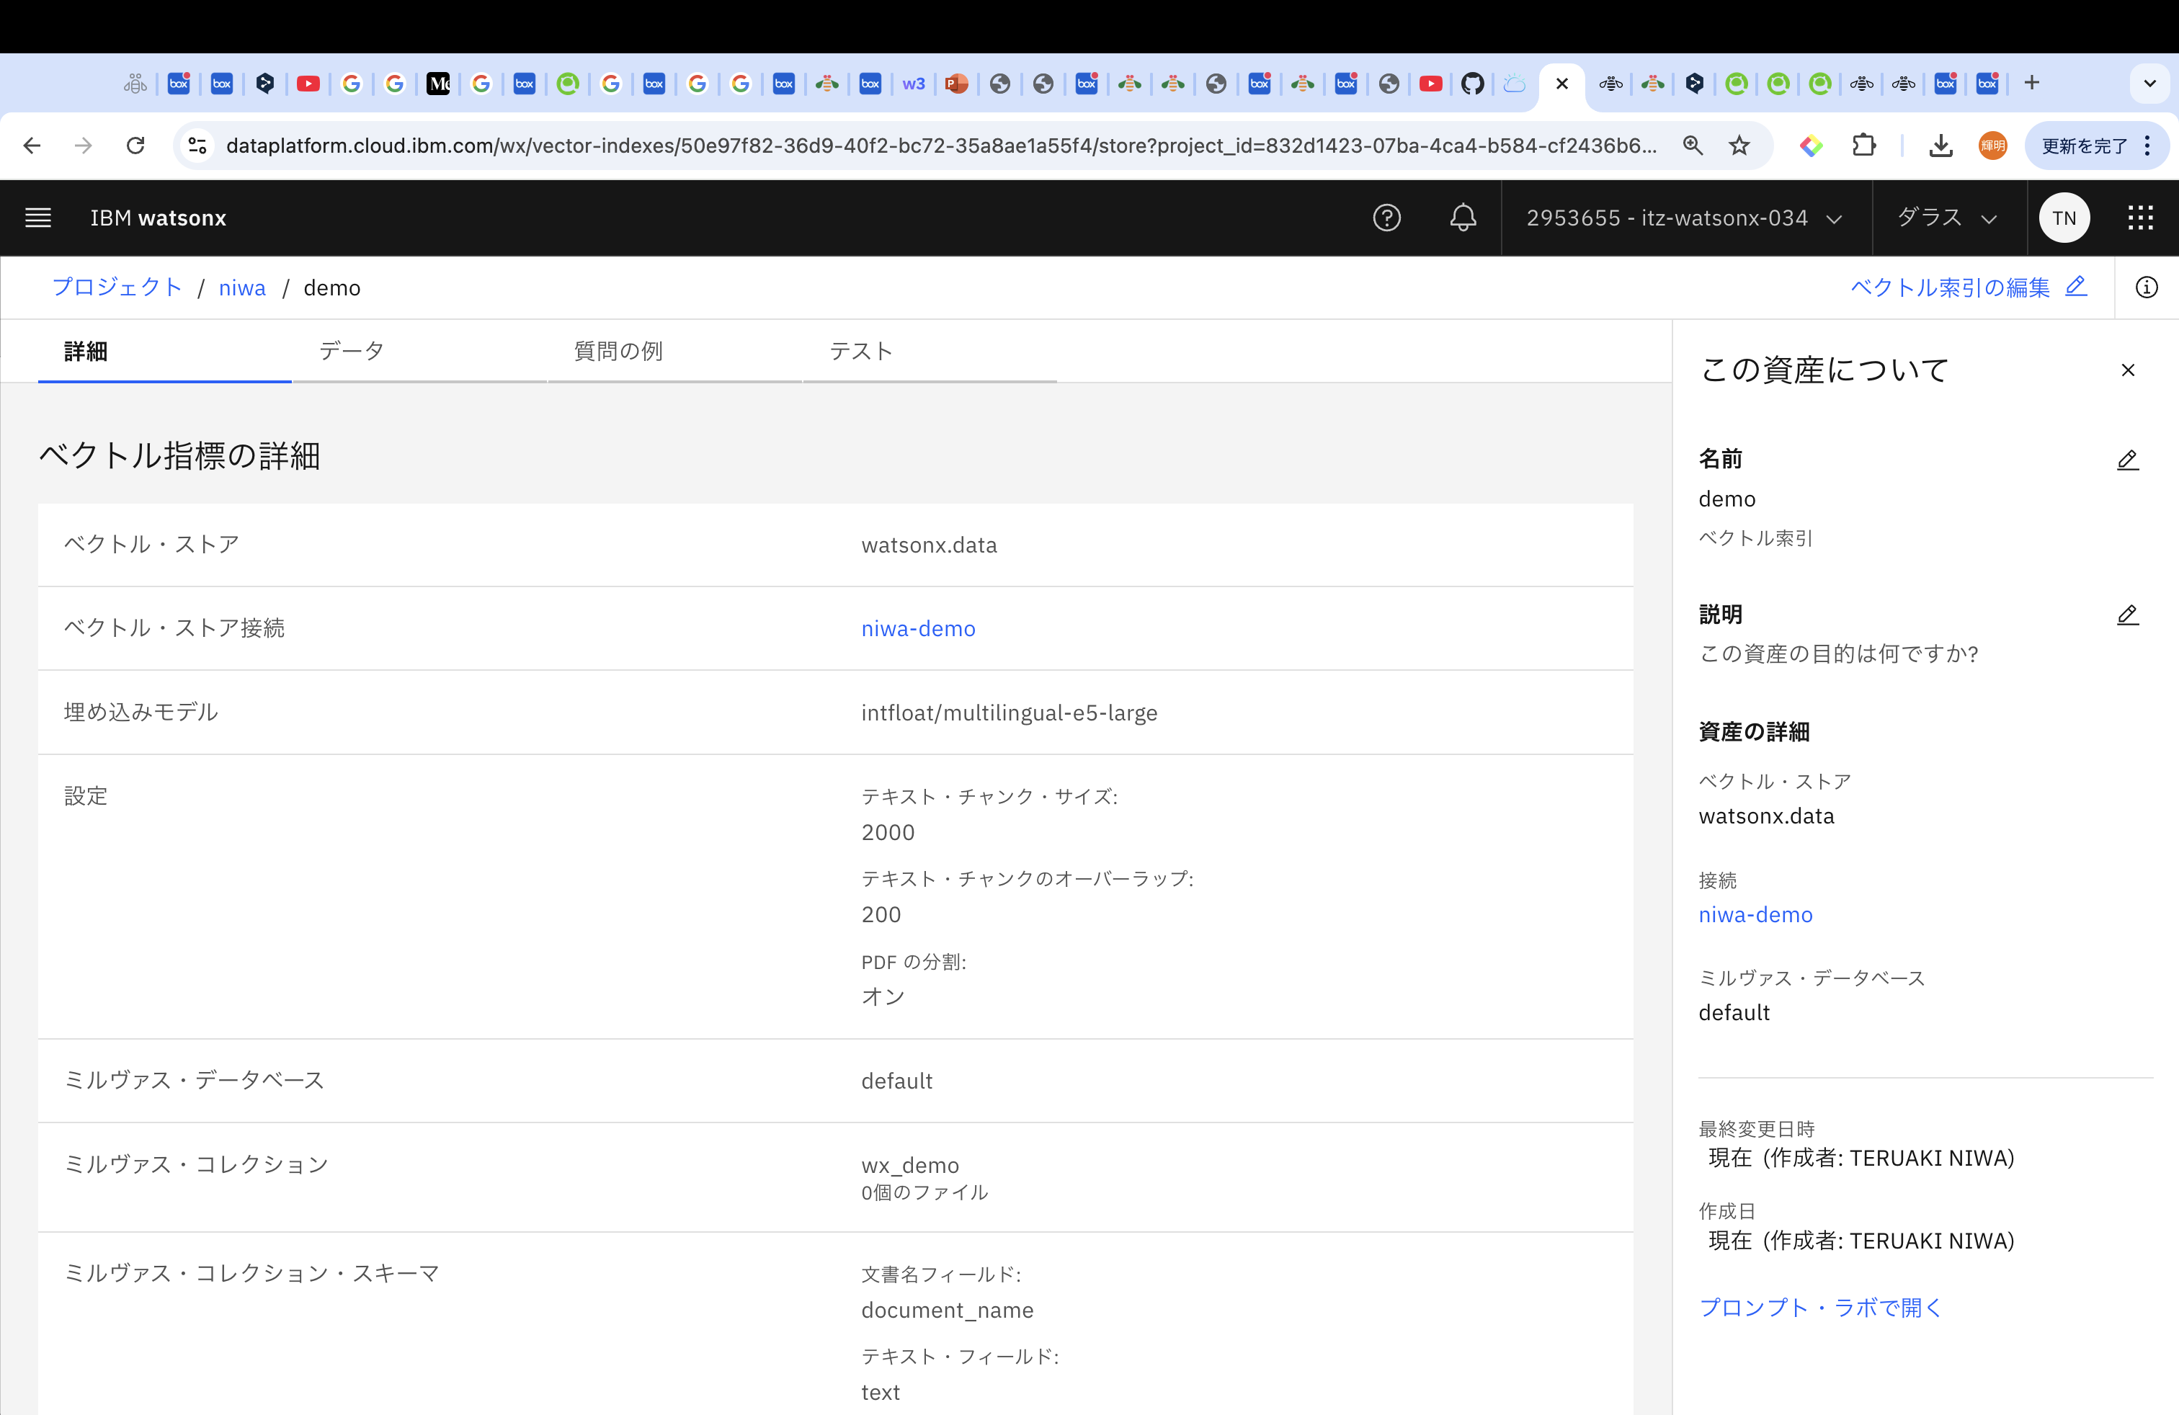Click the help question mark icon

pos(1386,218)
